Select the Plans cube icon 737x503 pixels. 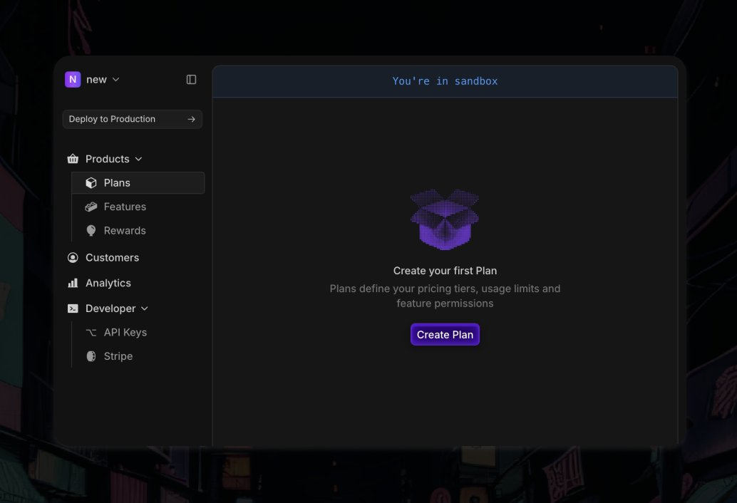point(91,182)
